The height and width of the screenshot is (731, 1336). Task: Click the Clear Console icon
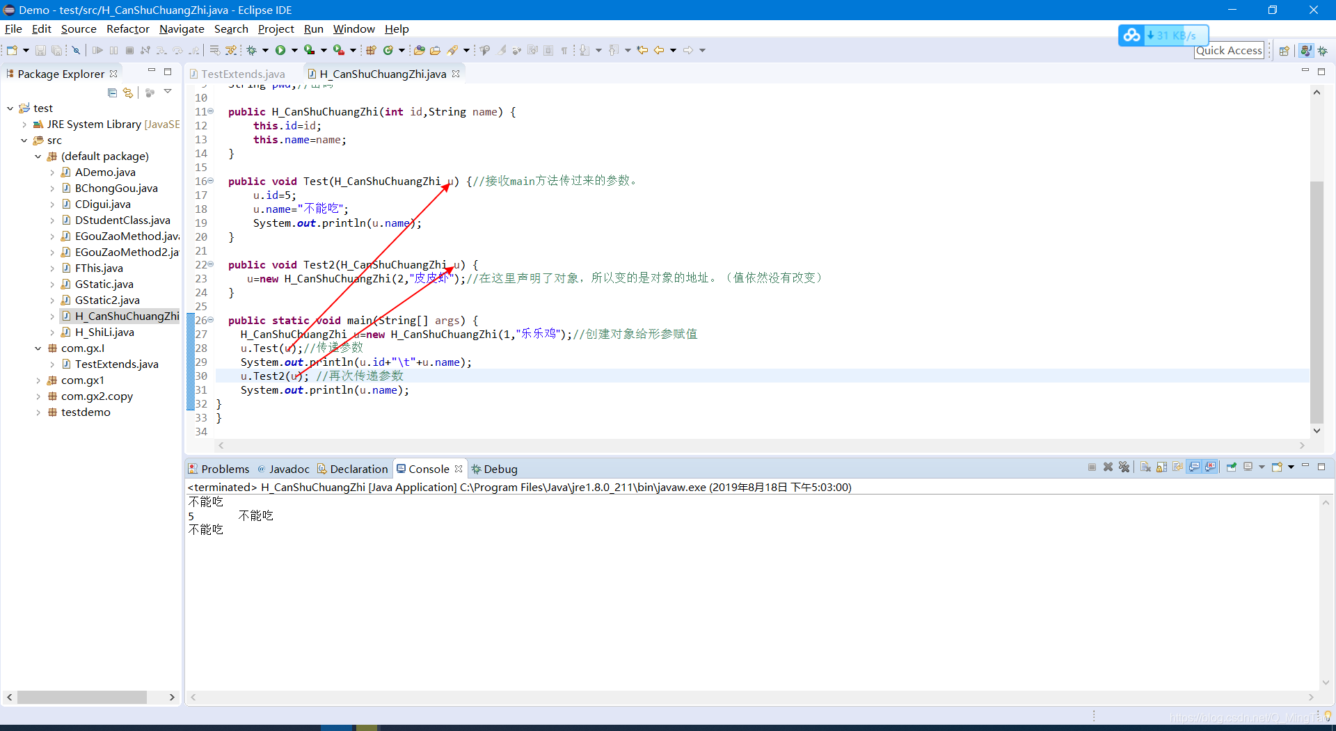(x=1145, y=467)
